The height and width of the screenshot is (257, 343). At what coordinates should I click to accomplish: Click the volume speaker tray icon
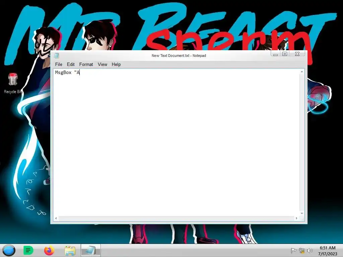310,251
